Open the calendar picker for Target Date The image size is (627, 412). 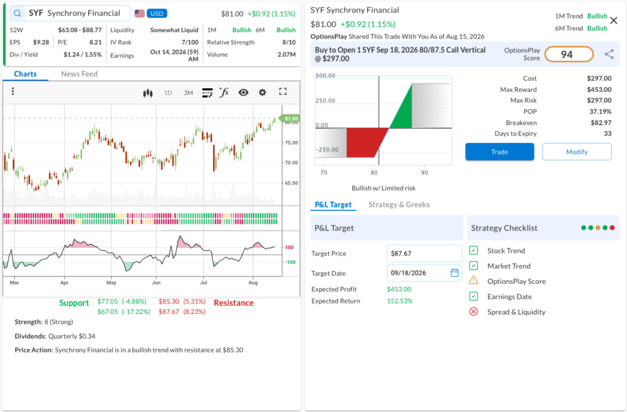pyautogui.click(x=455, y=273)
